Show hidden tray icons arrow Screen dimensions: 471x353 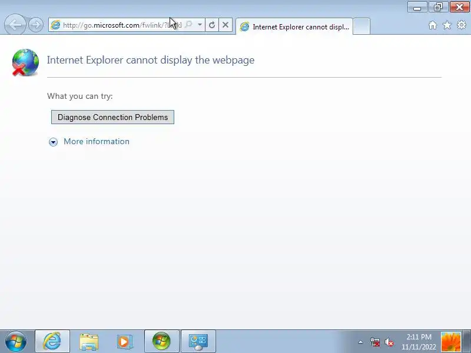pyautogui.click(x=360, y=342)
